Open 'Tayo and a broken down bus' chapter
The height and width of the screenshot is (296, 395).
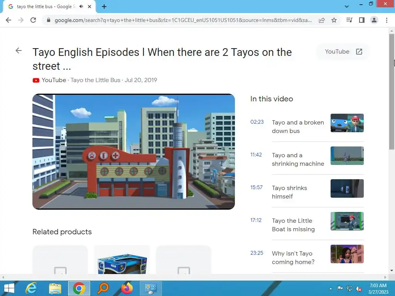pos(298,126)
